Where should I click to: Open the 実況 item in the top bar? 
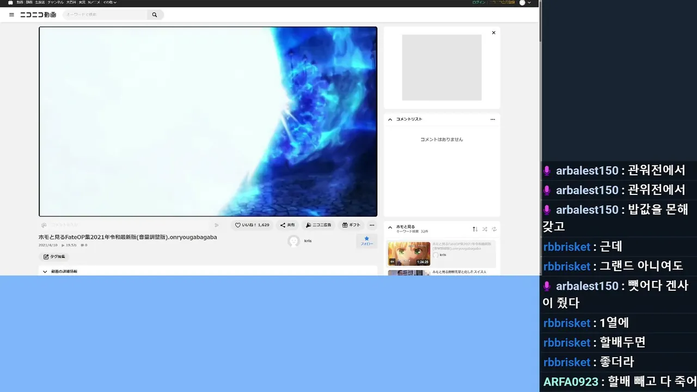point(82,3)
